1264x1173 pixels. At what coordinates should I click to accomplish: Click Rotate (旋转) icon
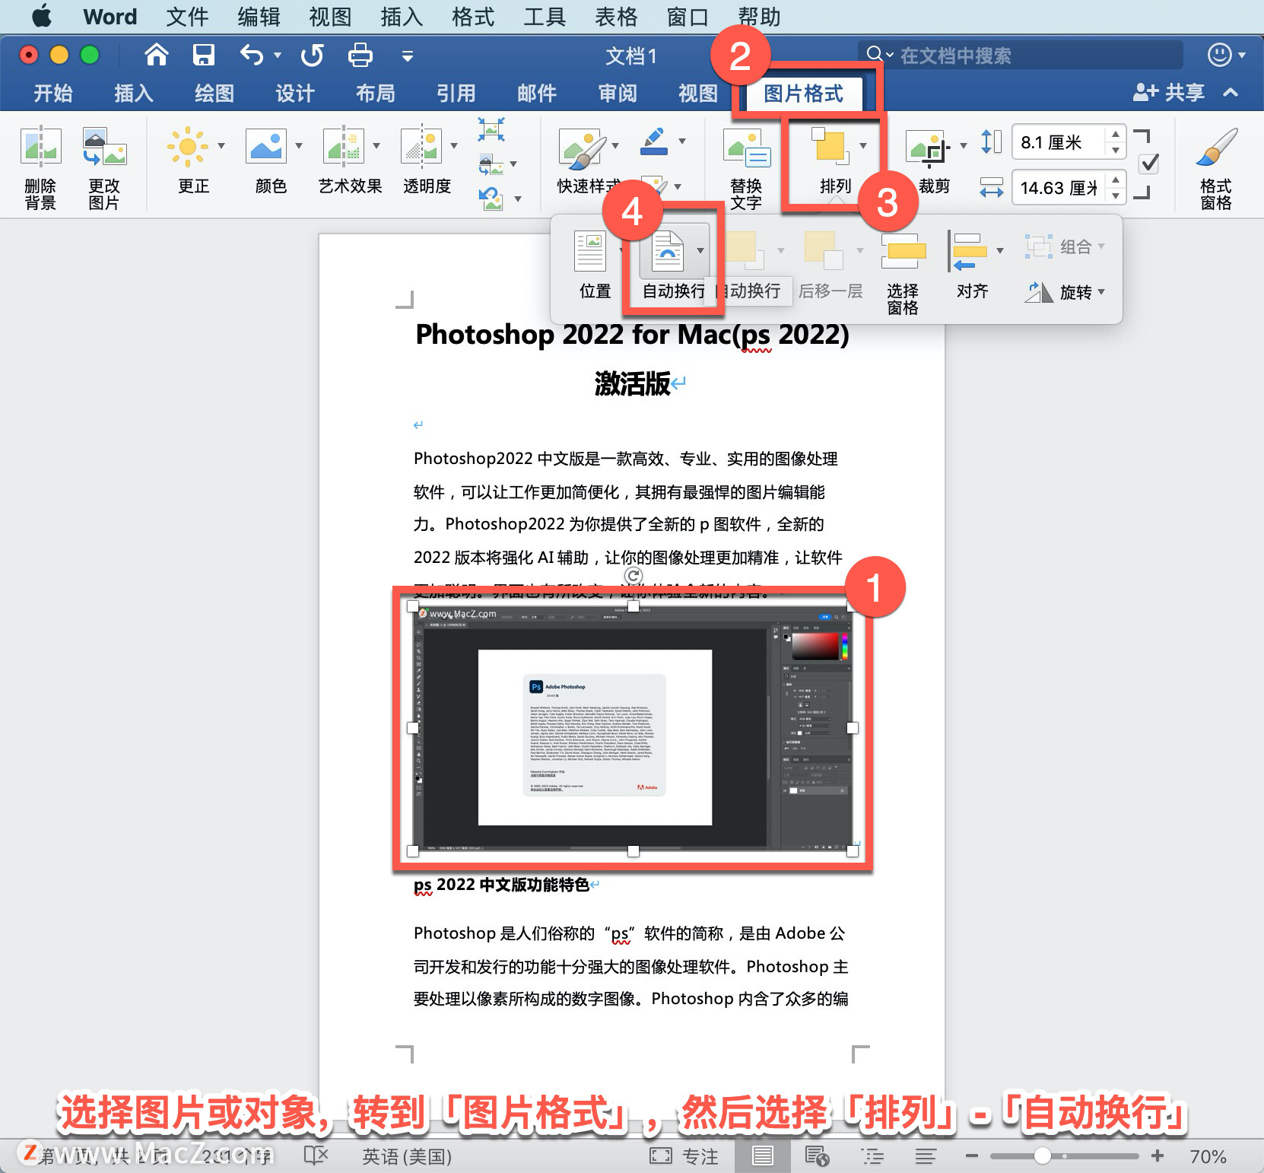pyautogui.click(x=1037, y=292)
